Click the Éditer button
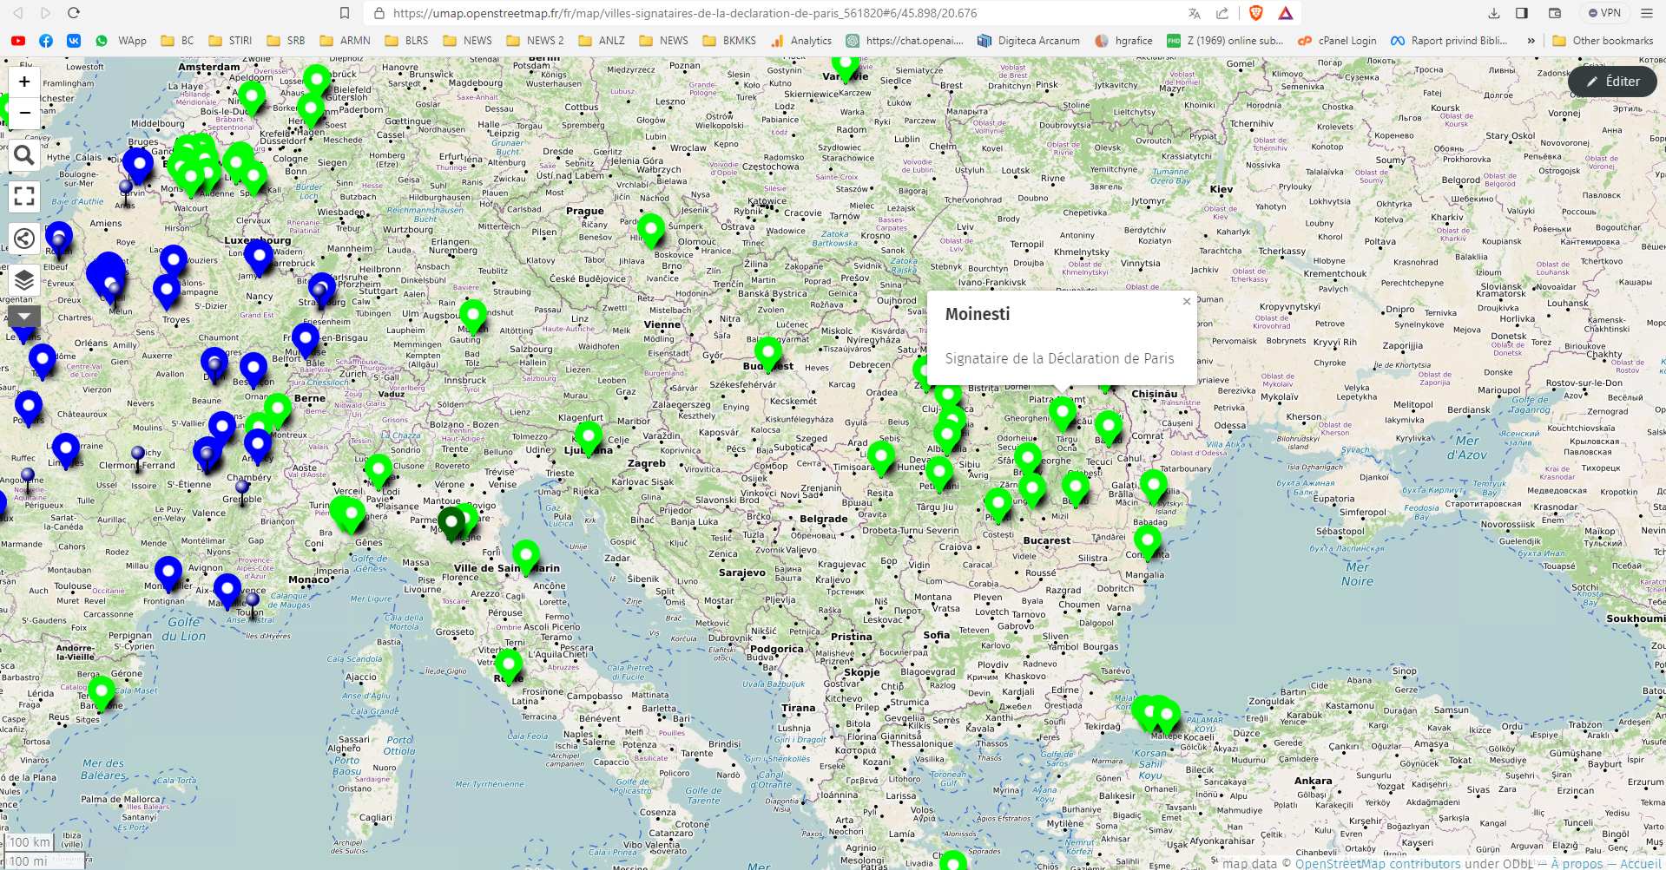 point(1612,82)
